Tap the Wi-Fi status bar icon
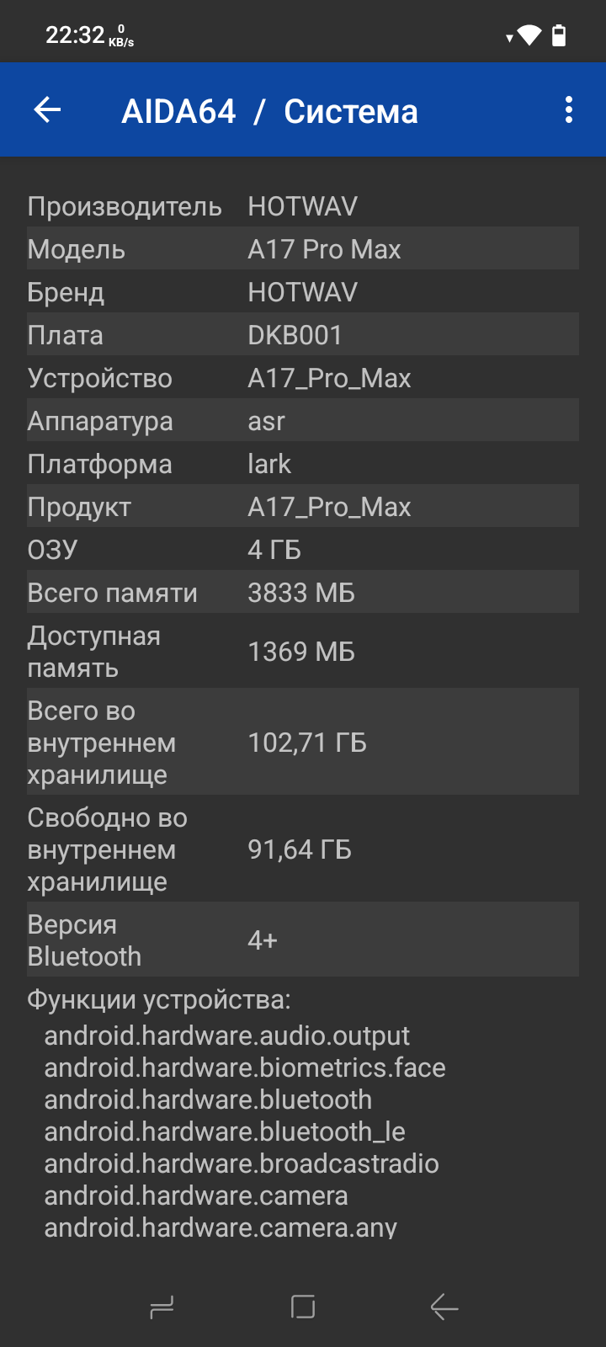The image size is (606, 1347). coord(529,35)
